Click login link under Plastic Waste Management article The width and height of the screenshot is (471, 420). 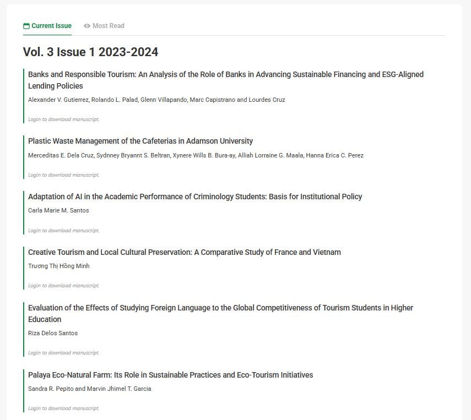click(x=64, y=175)
